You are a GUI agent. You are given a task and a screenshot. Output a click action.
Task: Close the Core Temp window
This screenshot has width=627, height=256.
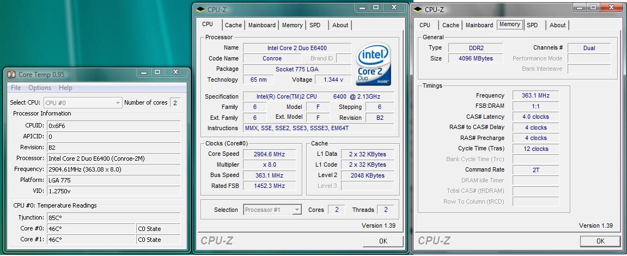[x=175, y=72]
